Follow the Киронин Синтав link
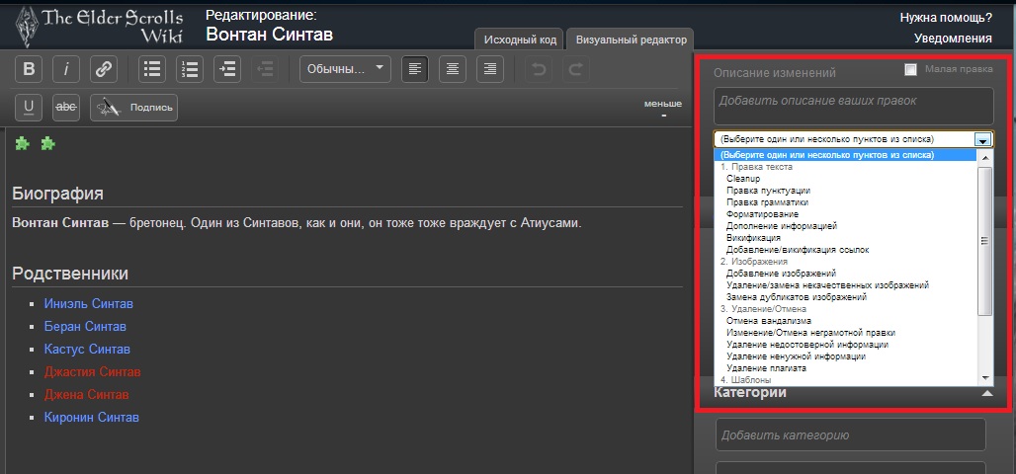 (91, 417)
